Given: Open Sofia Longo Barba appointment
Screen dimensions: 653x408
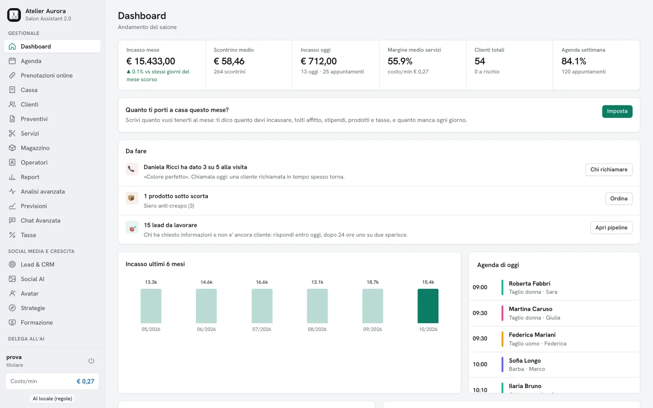Looking at the screenshot, I should coord(554,365).
